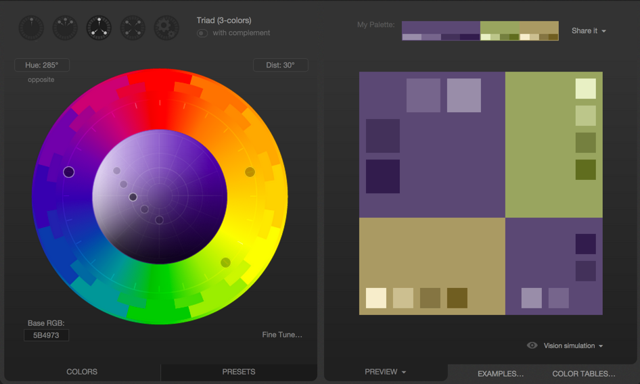The width and height of the screenshot is (640, 384).
Task: Open the COLOR TABLES... tab
Action: 584,374
